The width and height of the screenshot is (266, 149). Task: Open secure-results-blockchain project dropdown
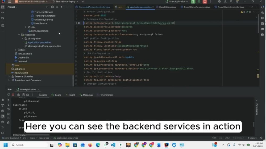[x=31, y=2]
